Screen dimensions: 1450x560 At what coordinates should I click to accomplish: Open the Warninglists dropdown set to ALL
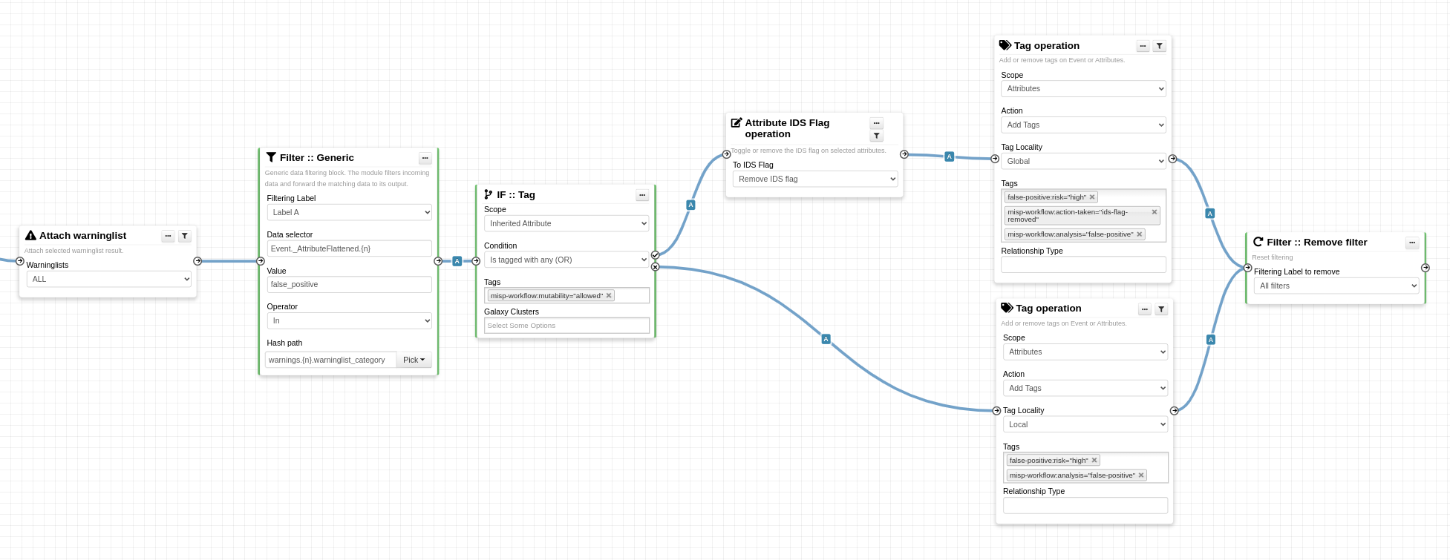pyautogui.click(x=108, y=279)
